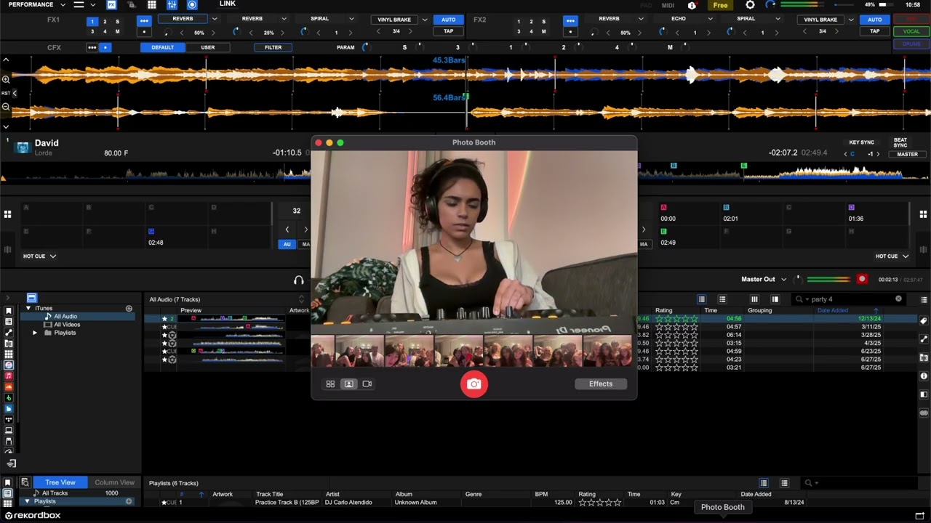Image resolution: width=931 pixels, height=523 pixels.
Task: Toggle FX2 AUTO button
Action: 875,20
